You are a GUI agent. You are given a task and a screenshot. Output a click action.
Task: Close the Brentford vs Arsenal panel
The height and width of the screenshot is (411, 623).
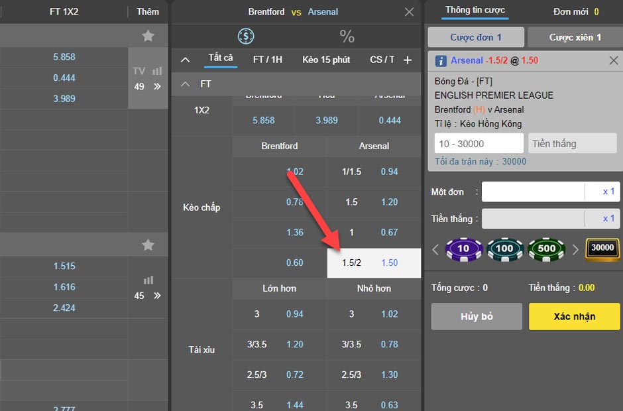point(409,12)
